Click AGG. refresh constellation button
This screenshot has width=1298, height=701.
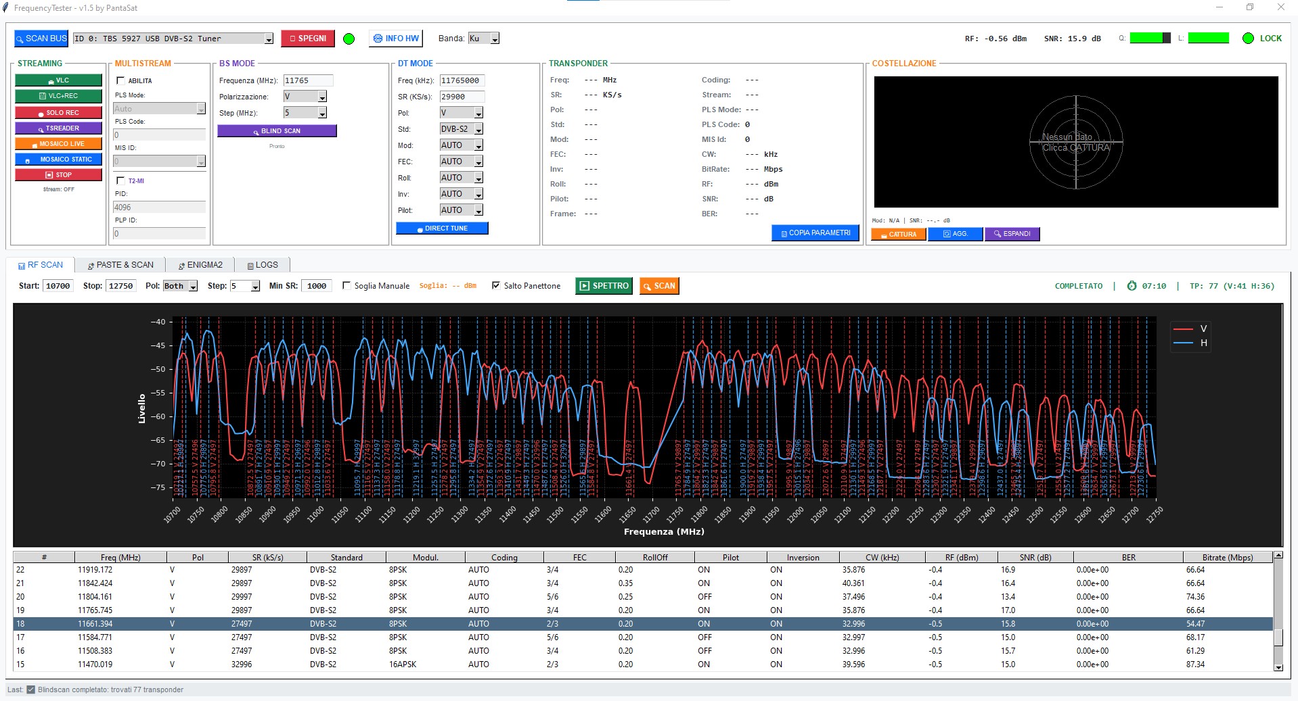(x=955, y=234)
